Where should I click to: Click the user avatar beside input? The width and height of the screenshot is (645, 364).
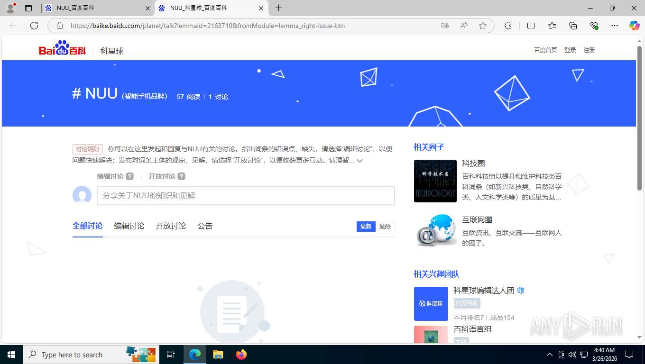tap(82, 195)
